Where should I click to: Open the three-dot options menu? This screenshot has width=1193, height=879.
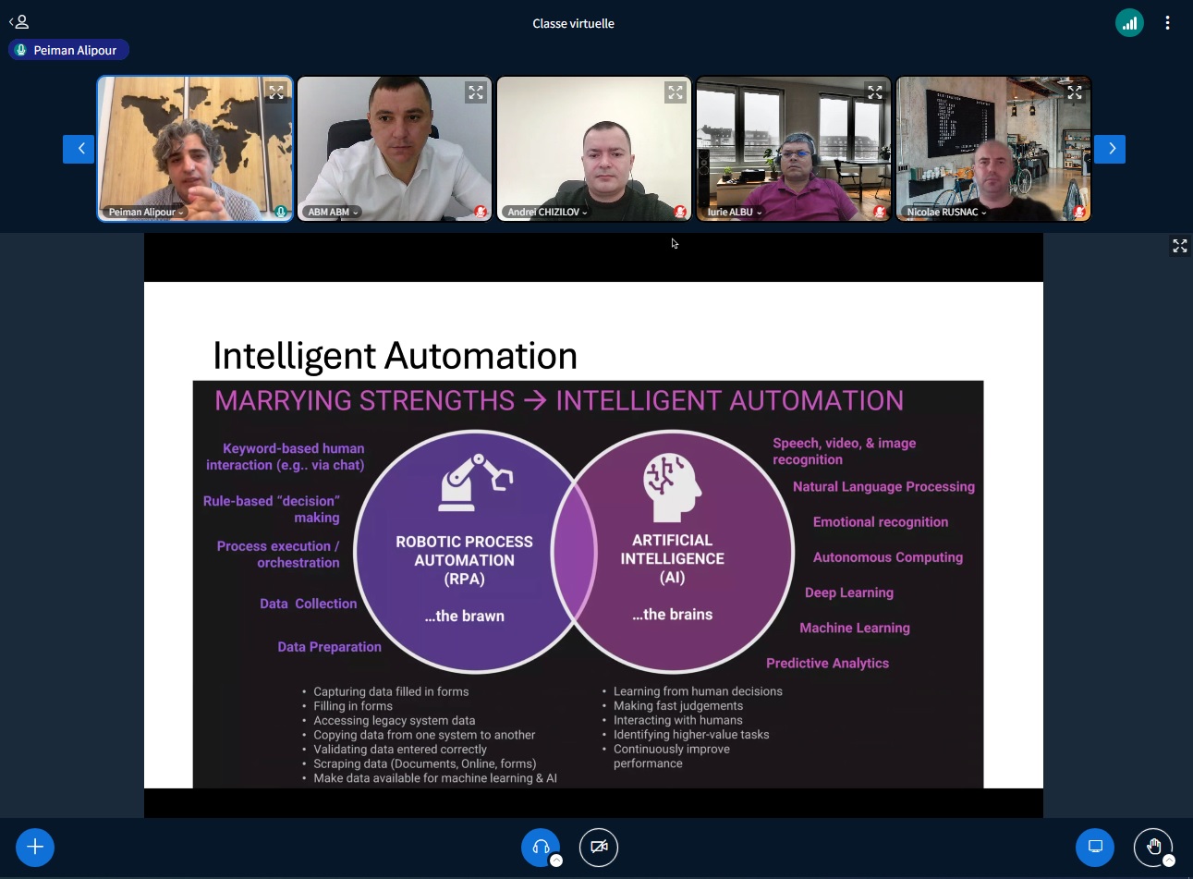tap(1167, 23)
